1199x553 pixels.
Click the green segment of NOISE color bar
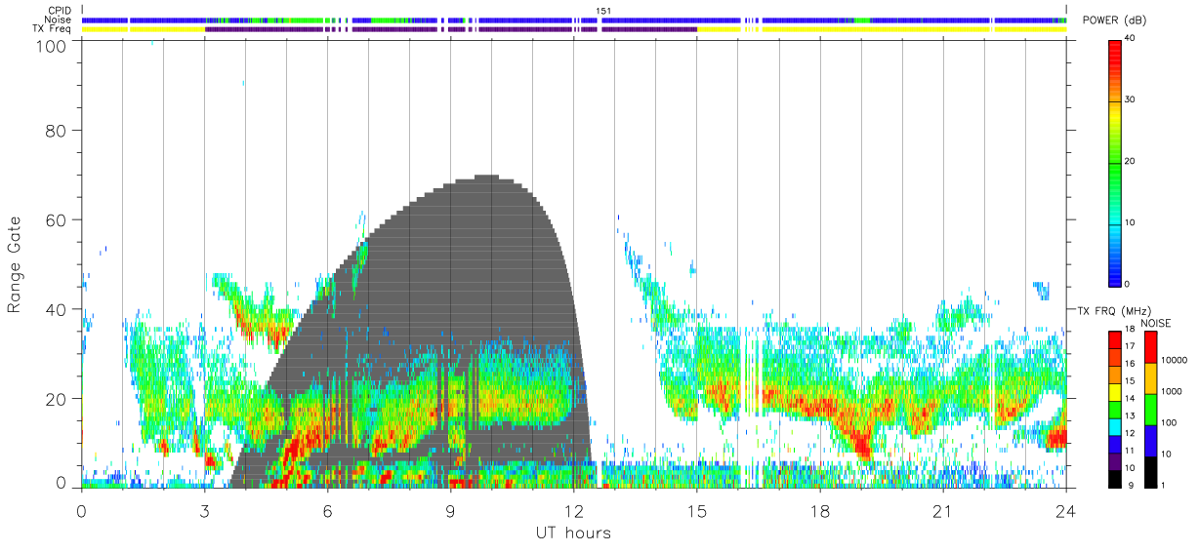pyautogui.click(x=1150, y=409)
